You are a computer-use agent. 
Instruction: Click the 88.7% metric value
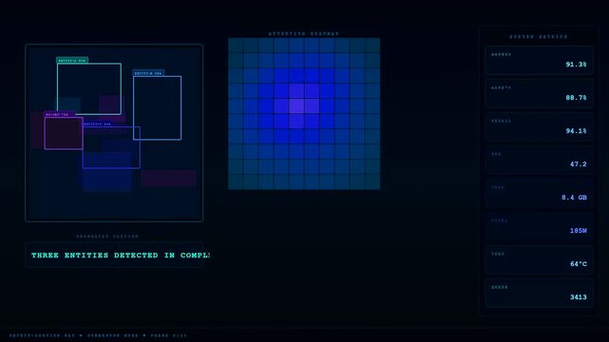pos(576,98)
